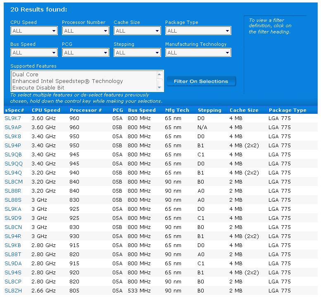
Task: Open sSpec link SL9K7
Action: tap(13, 118)
